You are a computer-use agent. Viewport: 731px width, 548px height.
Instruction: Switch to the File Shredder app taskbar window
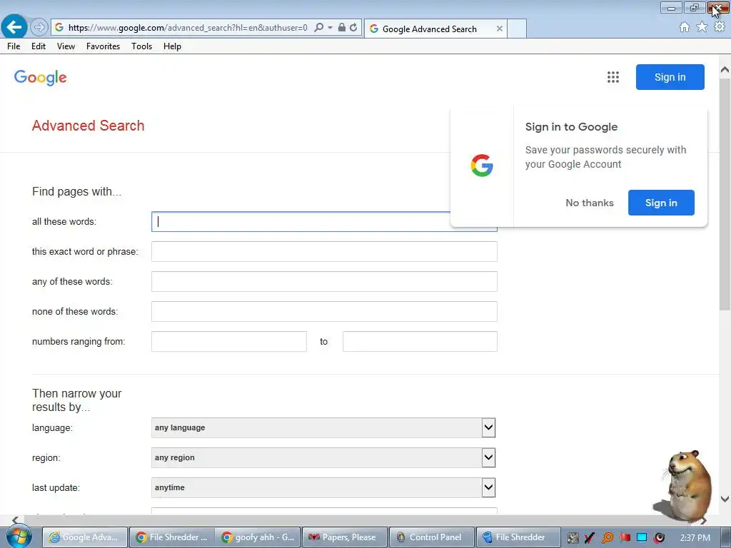tap(518, 537)
